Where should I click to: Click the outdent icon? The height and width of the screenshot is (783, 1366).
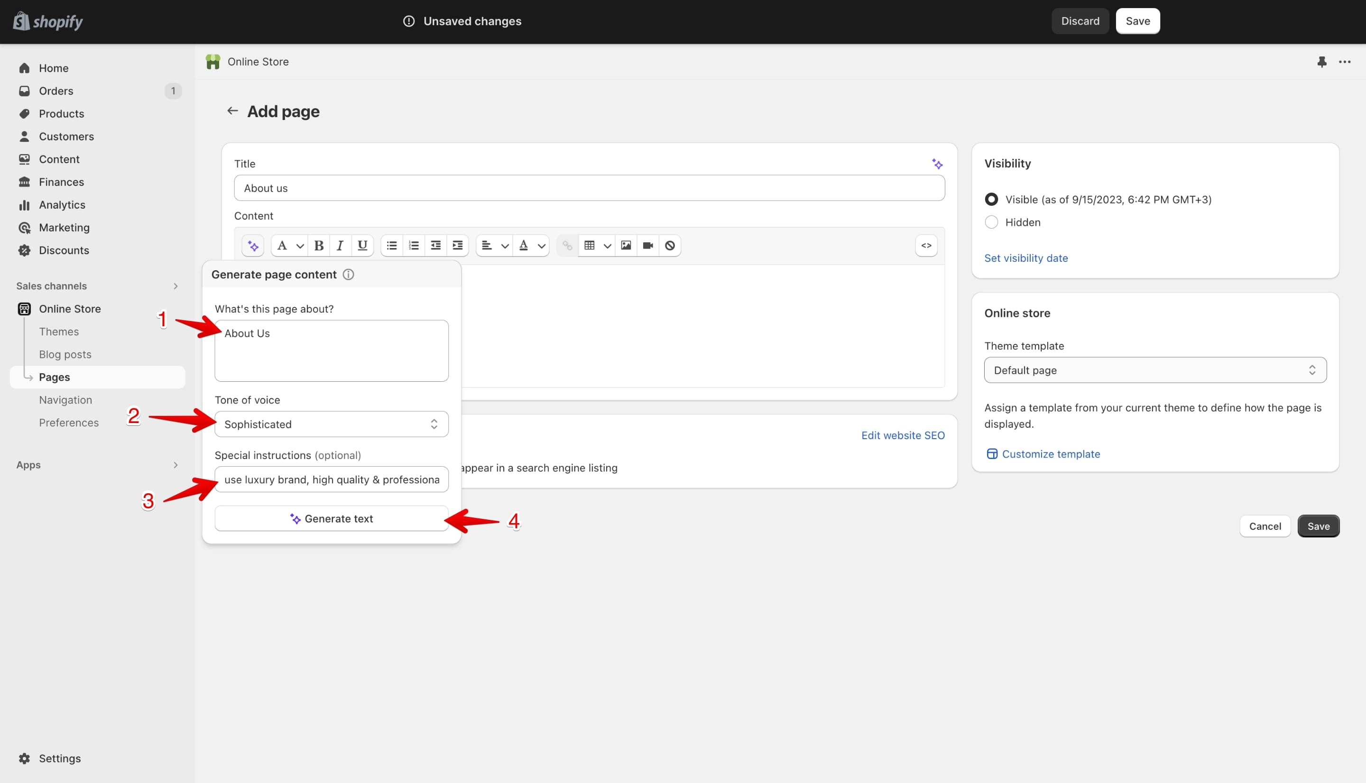pos(435,246)
